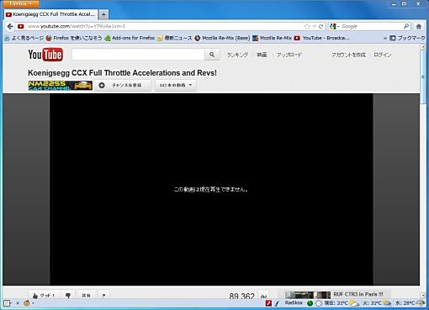Screen dimensions: 429x310
Task: Click the Tuesday 31°C weather forecast icon
Action: (x=387, y=303)
